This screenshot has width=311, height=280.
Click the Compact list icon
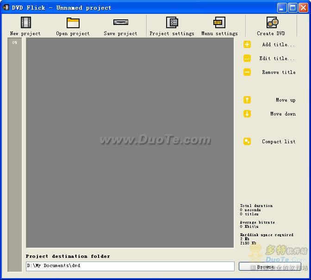247,141
